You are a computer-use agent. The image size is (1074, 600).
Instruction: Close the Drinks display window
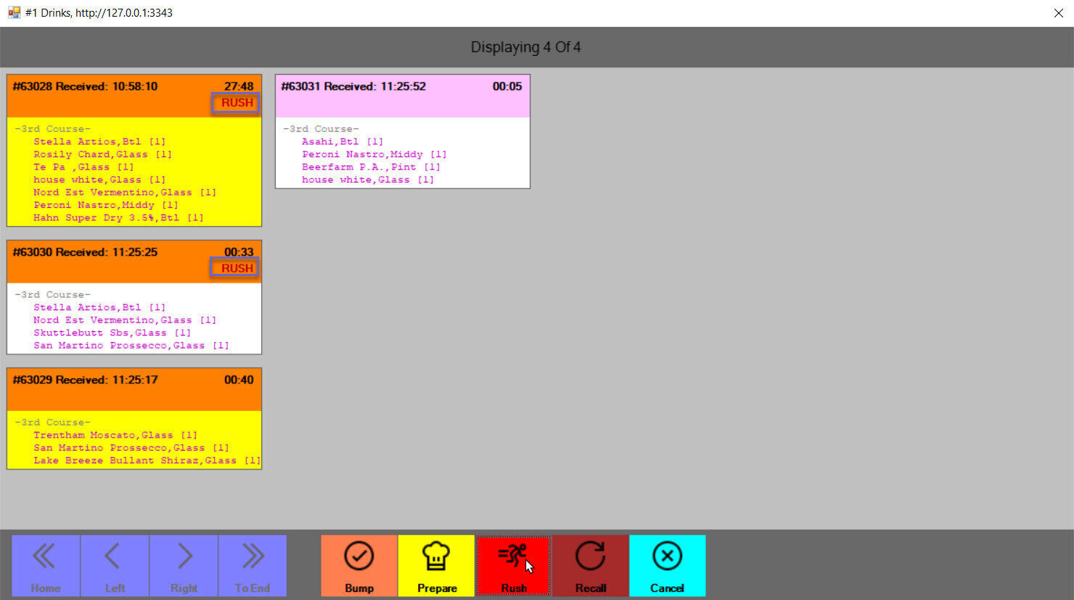click(x=1058, y=13)
